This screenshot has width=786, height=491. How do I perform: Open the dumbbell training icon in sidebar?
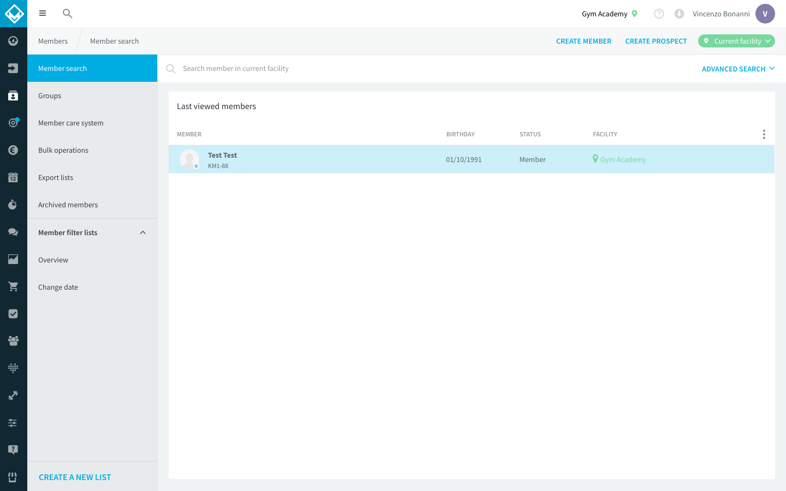click(x=13, y=396)
